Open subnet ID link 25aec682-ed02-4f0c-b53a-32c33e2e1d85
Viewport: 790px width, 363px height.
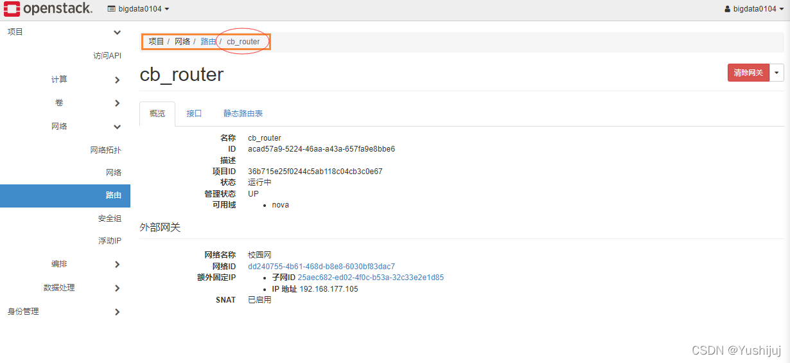[x=371, y=278]
